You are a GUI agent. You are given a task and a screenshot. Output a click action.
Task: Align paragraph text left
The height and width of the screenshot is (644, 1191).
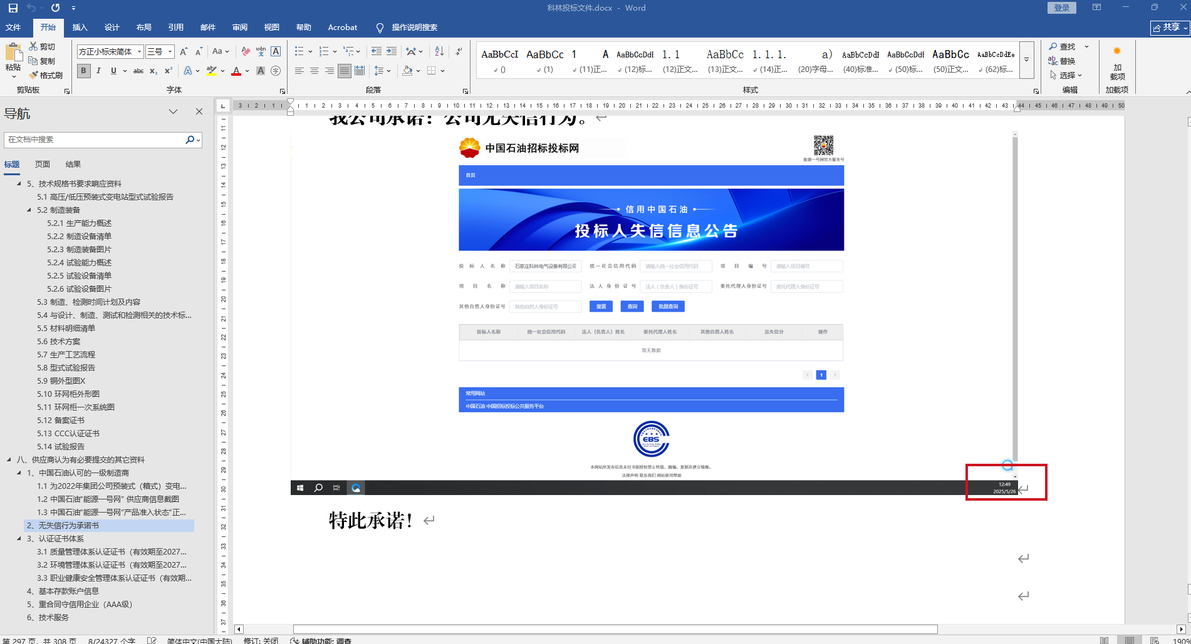(299, 71)
